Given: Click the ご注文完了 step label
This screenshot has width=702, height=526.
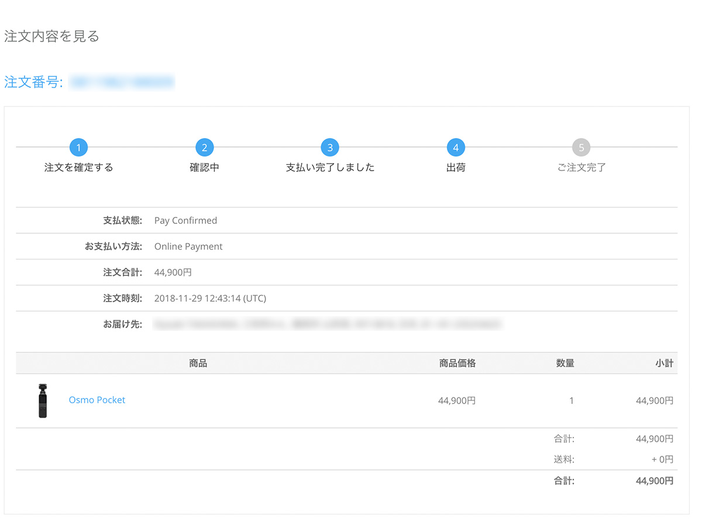Looking at the screenshot, I should [581, 168].
